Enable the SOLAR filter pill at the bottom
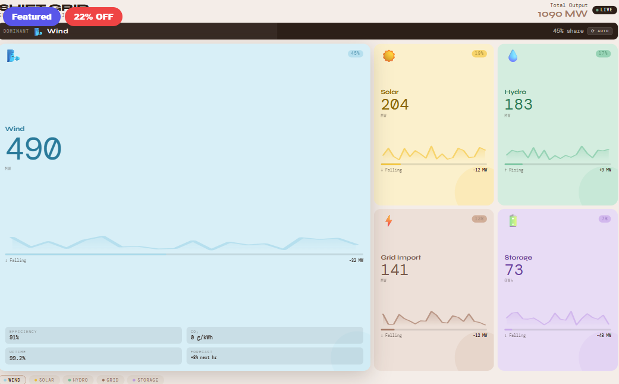This screenshot has height=384, width=619. pos(45,379)
